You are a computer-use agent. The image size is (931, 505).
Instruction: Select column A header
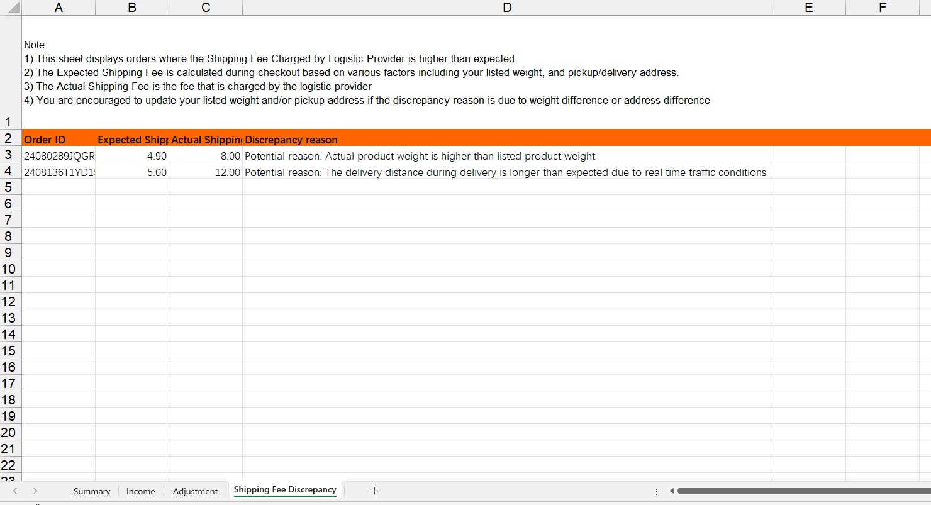point(59,8)
